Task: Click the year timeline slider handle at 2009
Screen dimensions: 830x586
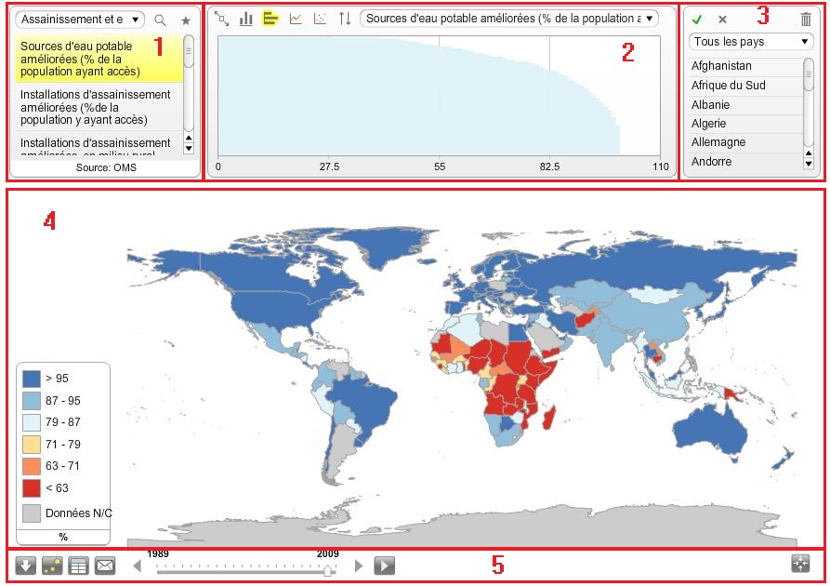Action: click(x=327, y=571)
